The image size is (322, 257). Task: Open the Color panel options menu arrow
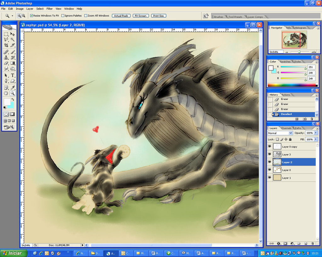[x=317, y=62]
